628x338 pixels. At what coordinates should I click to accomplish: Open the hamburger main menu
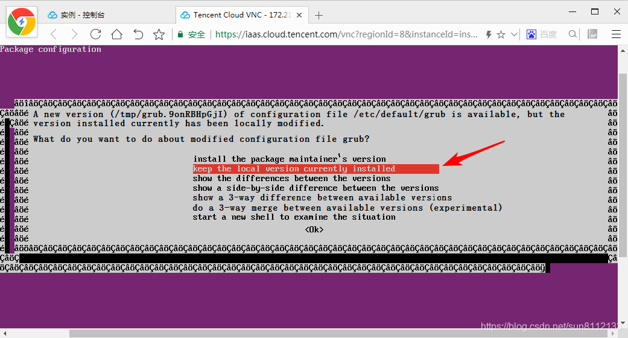pos(616,34)
